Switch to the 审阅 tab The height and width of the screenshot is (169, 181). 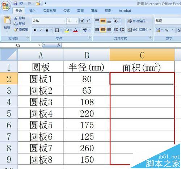tap(94, 10)
